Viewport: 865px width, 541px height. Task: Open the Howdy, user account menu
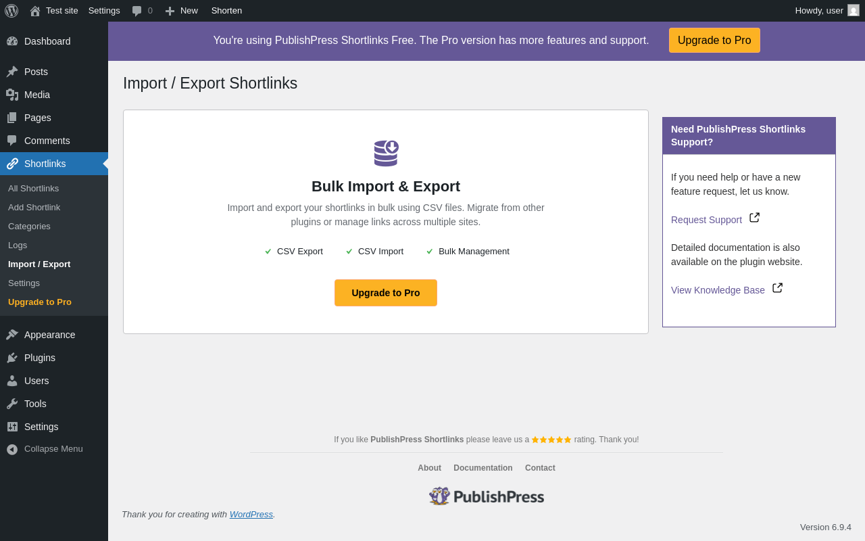(x=827, y=11)
